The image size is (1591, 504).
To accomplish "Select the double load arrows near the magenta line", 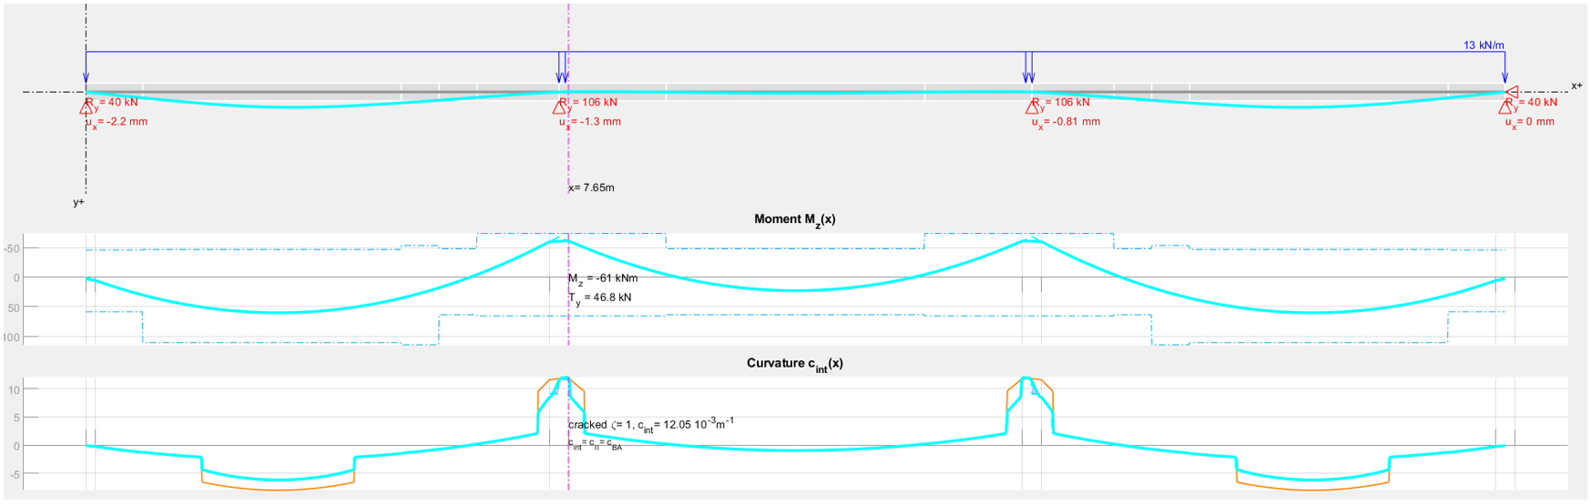I will point(562,68).
